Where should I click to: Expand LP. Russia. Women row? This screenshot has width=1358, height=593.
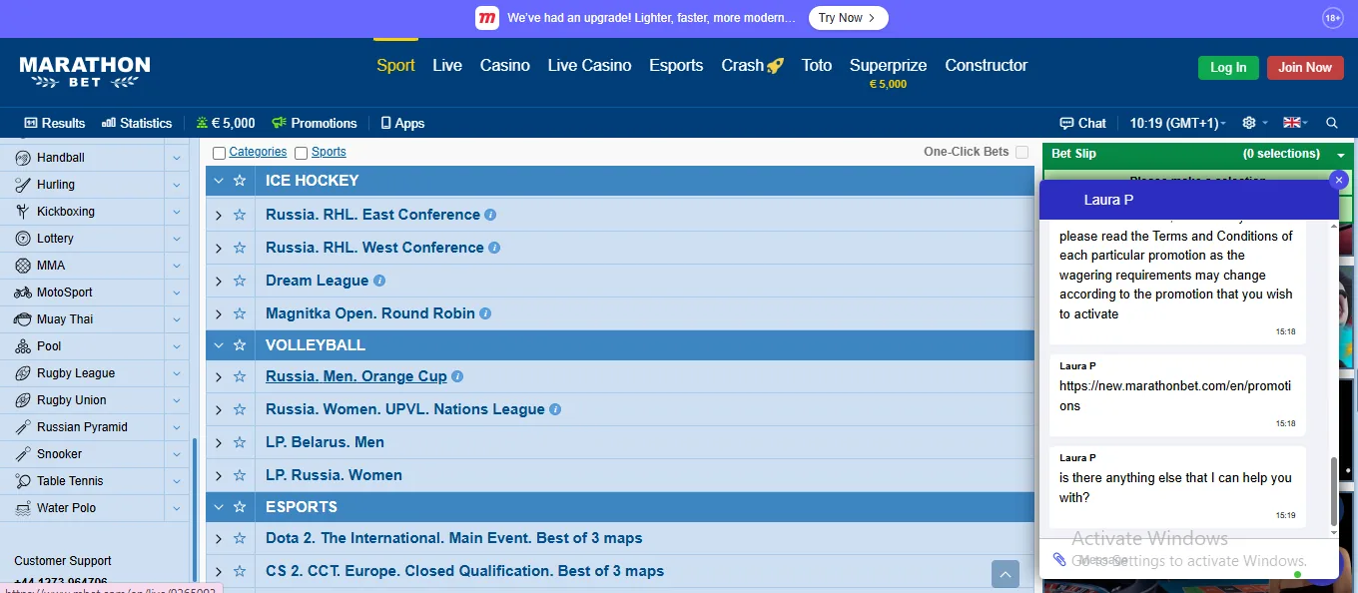[219, 475]
